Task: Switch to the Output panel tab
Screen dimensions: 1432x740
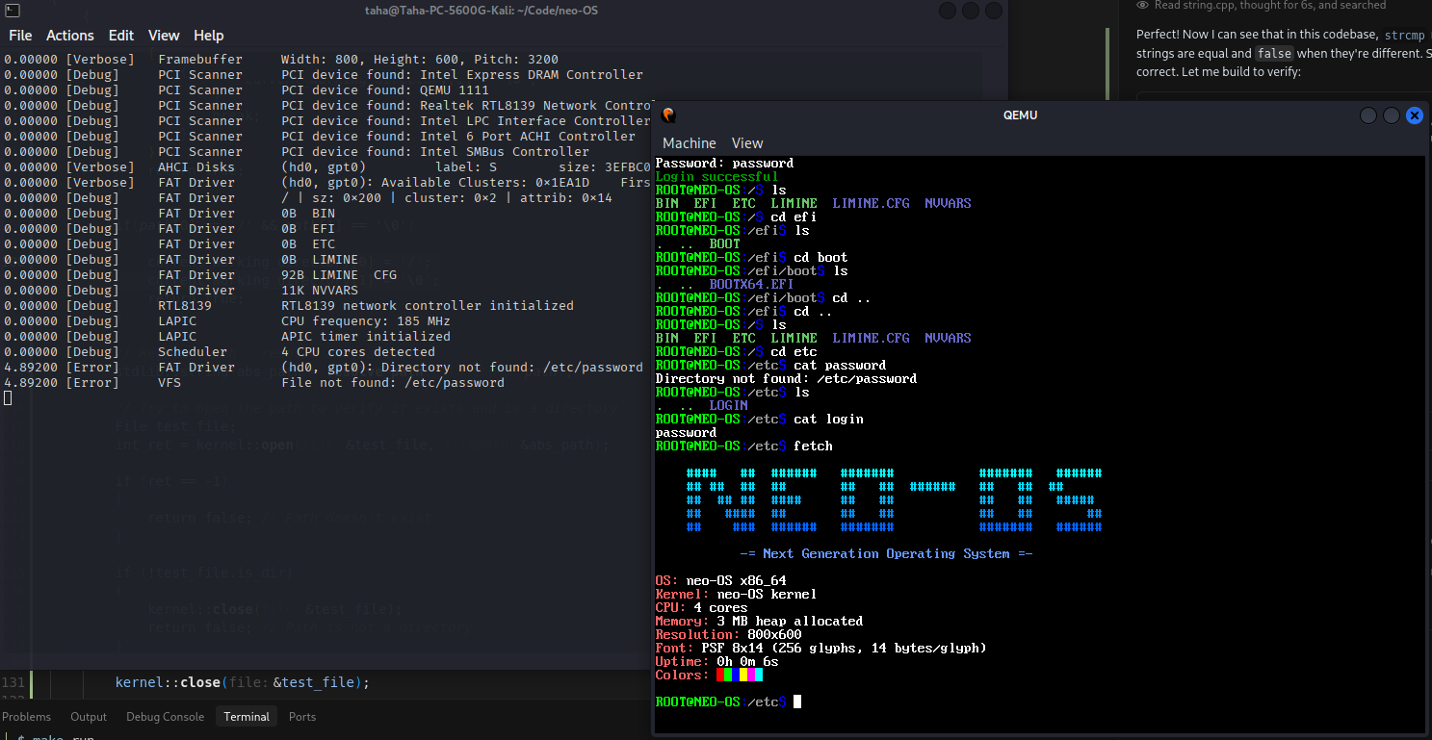Action: click(x=89, y=717)
